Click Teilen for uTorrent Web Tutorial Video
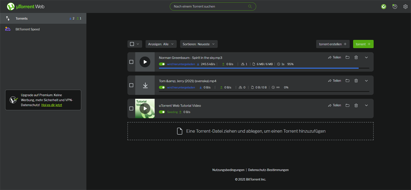Viewport: 411px width, 190px height. 335,105
